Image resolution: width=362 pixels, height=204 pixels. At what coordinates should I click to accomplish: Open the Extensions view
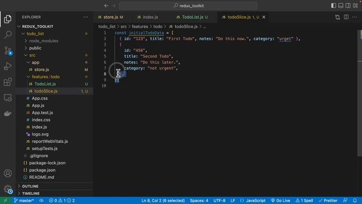point(7,82)
